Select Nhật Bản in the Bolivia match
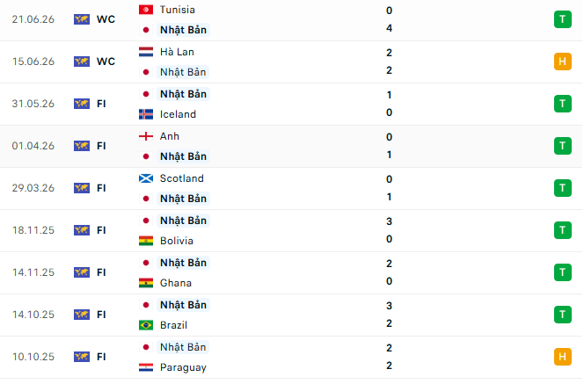Viewport: 584px width, 384px height. 183,221
